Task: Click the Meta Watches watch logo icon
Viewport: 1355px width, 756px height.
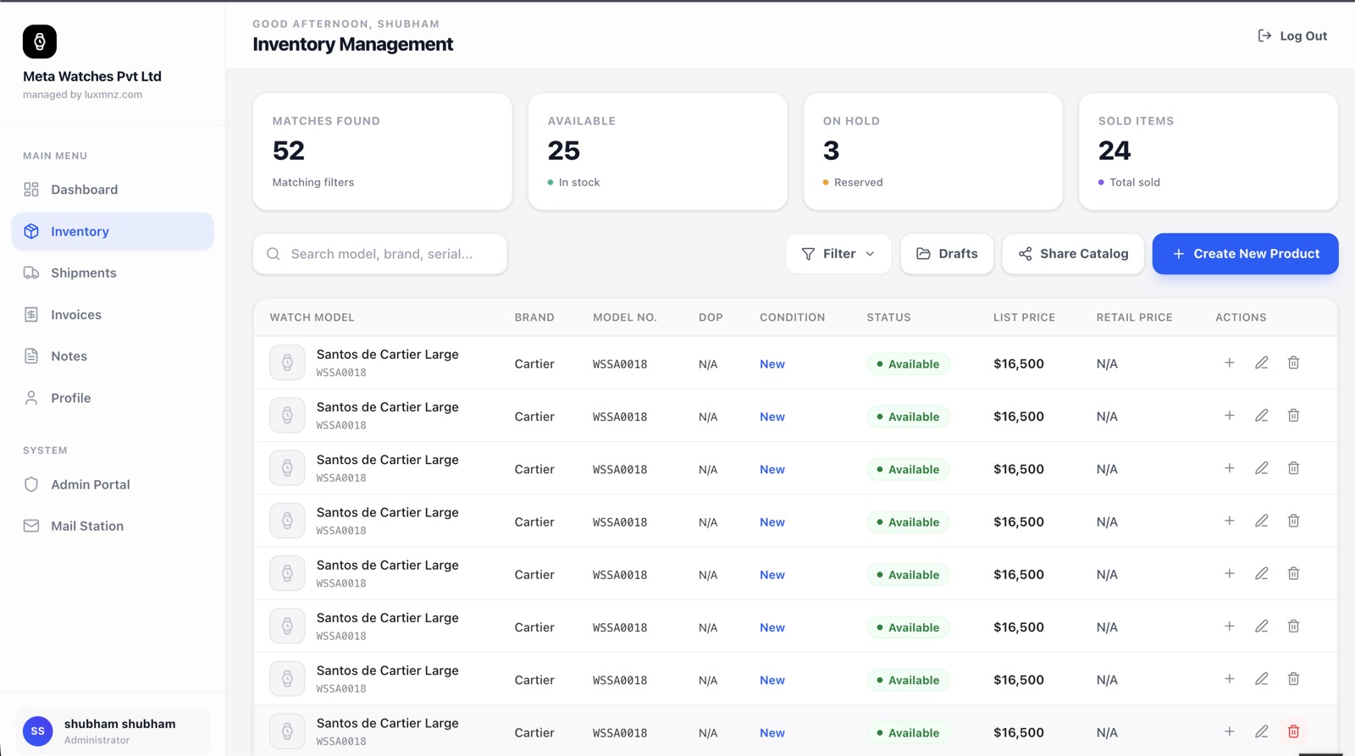Action: click(40, 41)
